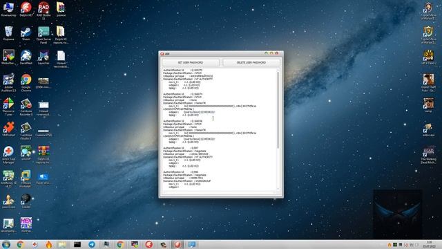
Task: Click inside the authentication log text area
Action: [220, 129]
